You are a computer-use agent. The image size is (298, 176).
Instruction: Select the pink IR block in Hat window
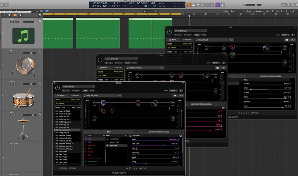pos(232,47)
